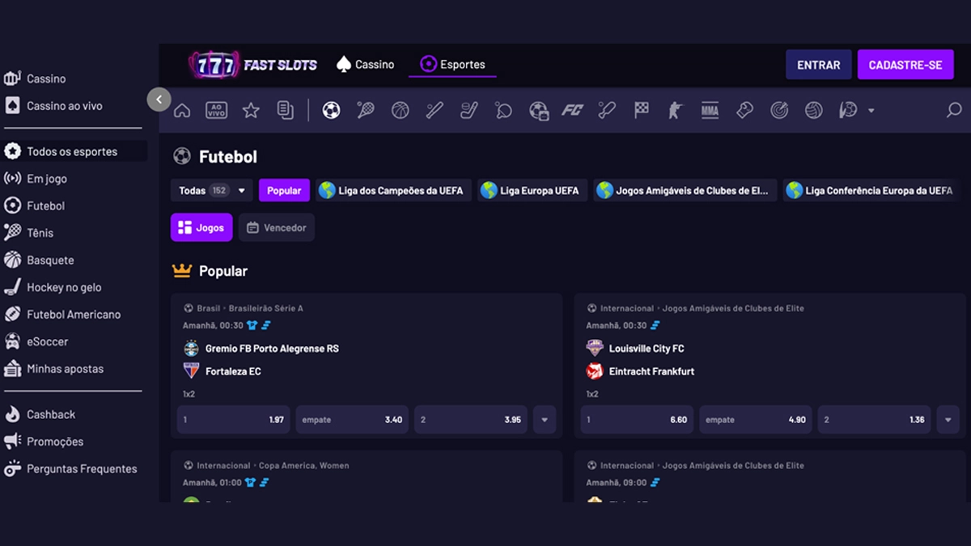Expand more sports arrow in toolbar
This screenshot has height=546, width=971.
pos(871,111)
